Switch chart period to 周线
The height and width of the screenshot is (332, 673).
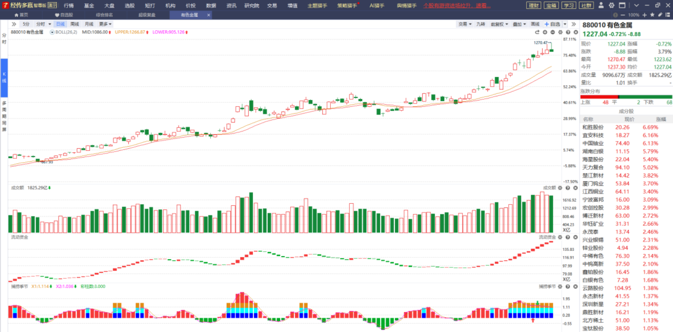(x=75, y=24)
